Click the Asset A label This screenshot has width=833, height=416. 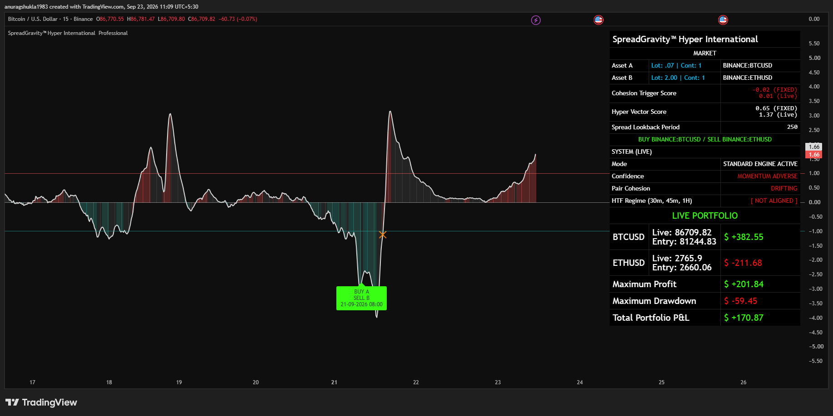click(x=622, y=66)
